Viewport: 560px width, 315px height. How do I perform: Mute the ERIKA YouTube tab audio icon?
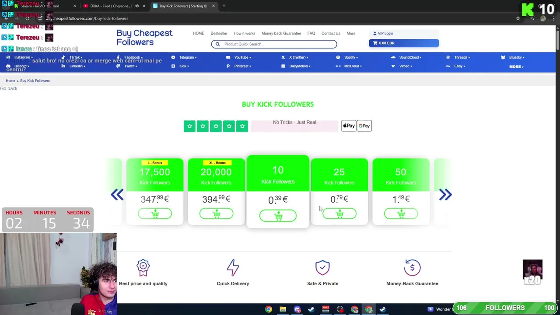point(137,6)
